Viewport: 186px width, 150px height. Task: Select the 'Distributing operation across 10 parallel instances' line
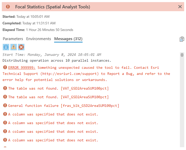click(x=57, y=61)
